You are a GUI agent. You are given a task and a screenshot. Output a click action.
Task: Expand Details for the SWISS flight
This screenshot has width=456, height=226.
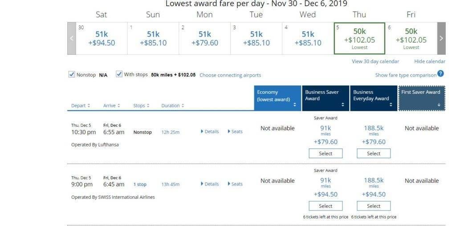click(210, 184)
